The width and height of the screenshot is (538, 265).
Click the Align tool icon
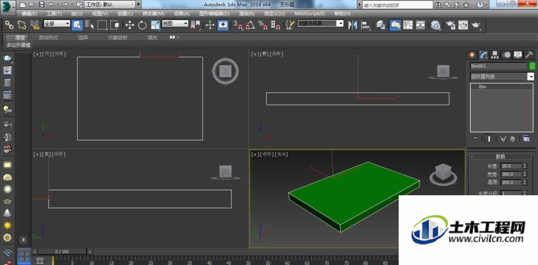[366, 25]
